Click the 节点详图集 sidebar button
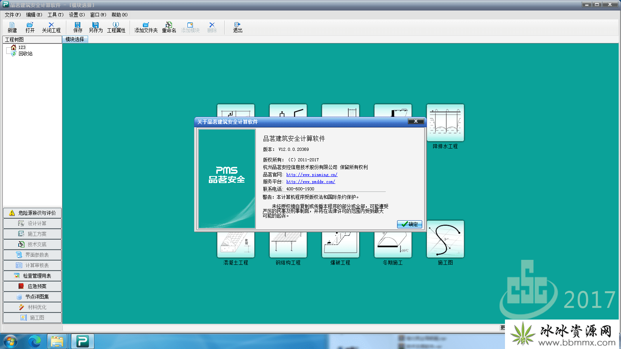Screen dimensions: 621x349 tap(32, 297)
